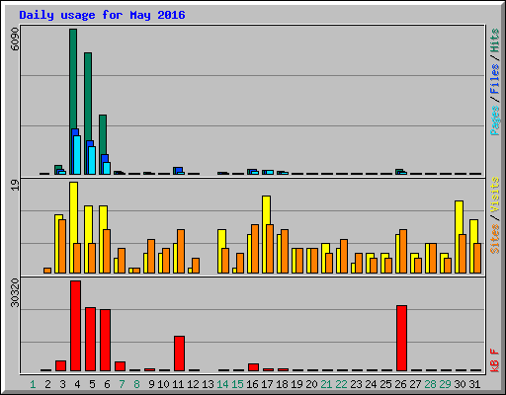
Task: Click the day label 13
Action: tap(208, 384)
